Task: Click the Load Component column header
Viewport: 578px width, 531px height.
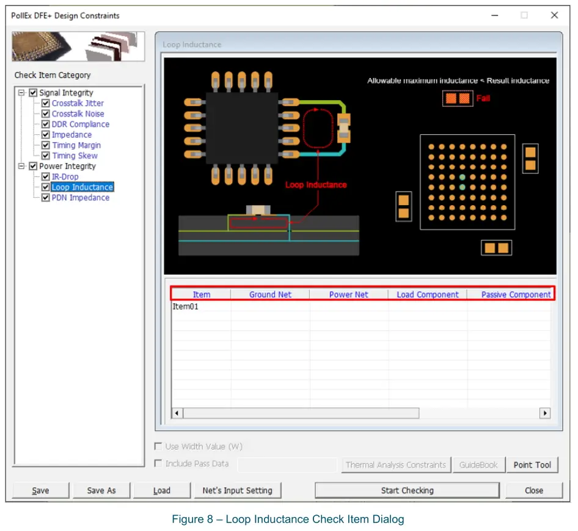Action: [x=427, y=295]
